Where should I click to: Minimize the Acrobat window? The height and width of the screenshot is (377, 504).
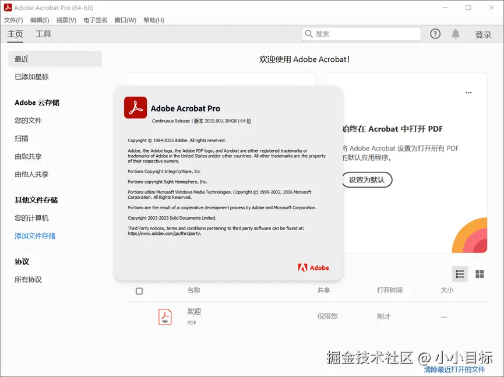tap(445, 8)
